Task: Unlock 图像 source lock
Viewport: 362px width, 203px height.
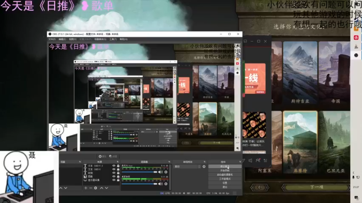Action: pyautogui.click(x=118, y=176)
